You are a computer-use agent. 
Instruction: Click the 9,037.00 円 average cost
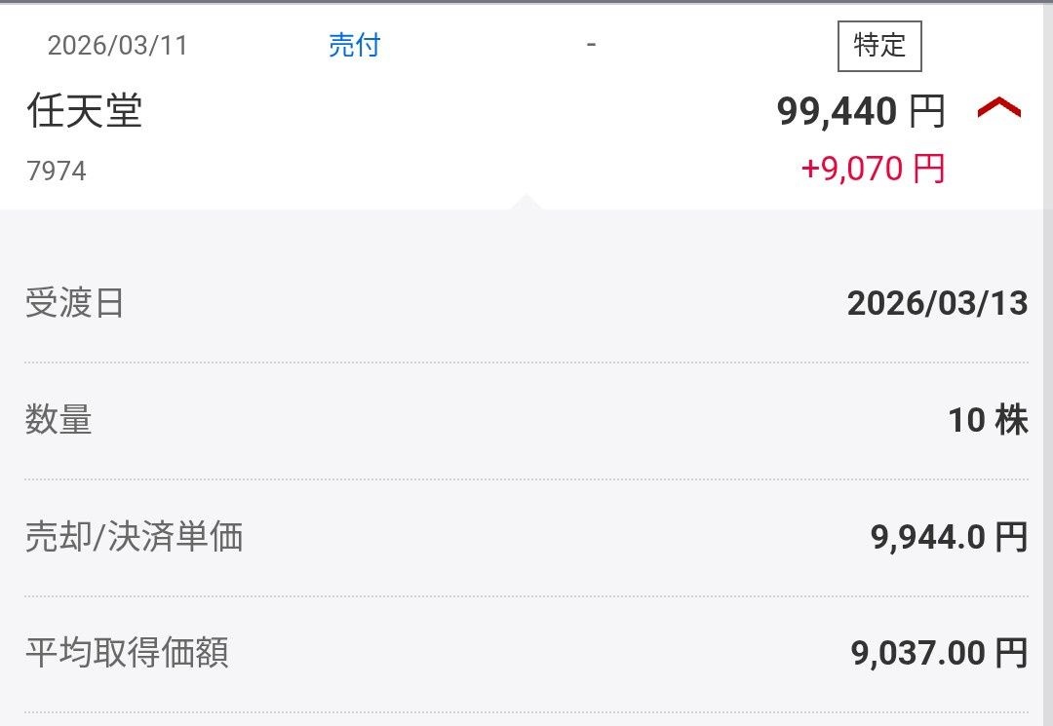tap(939, 653)
